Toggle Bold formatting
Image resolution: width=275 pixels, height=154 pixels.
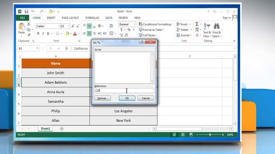38,33
